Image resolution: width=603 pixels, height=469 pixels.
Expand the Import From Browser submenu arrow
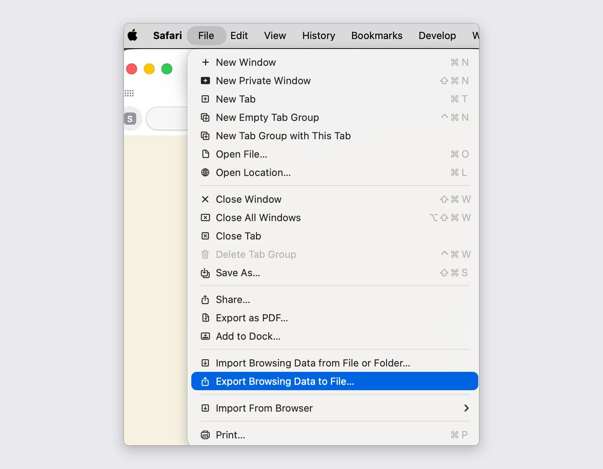tap(466, 408)
